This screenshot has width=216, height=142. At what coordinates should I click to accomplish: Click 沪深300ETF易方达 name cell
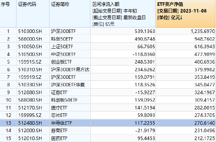point(70,69)
